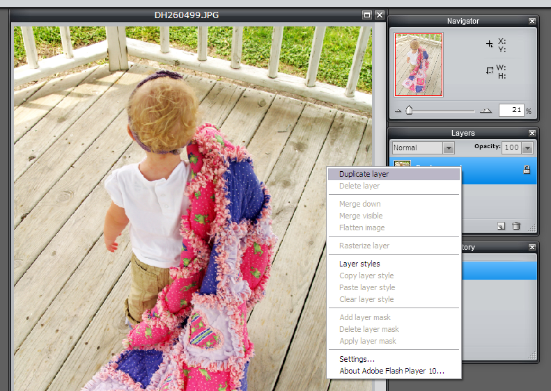
Task: Click the Opacity value field showing 100
Action: [x=511, y=147]
